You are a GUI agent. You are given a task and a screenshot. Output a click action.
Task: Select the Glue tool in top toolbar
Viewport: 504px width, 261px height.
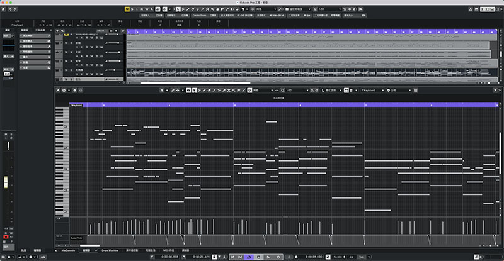202,9
